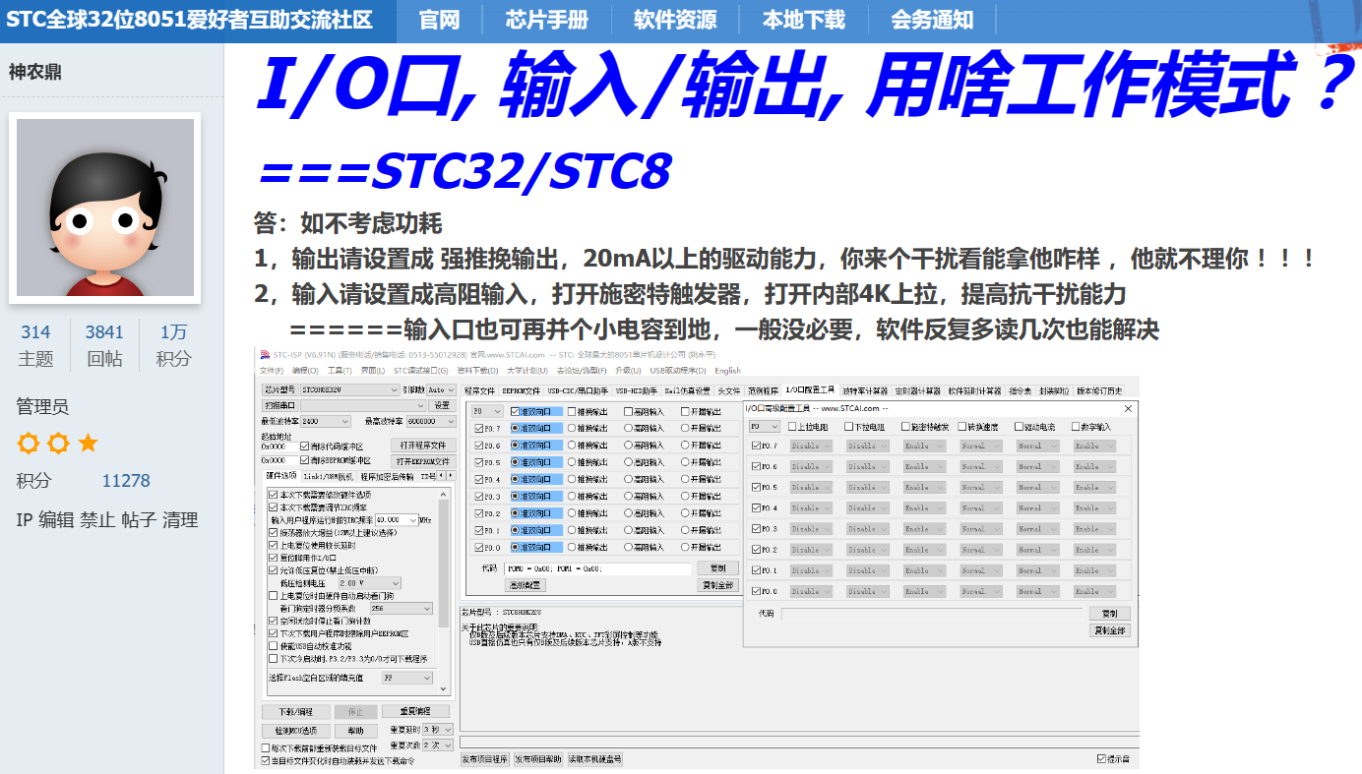Click the 打开程序文件 button
This screenshot has height=774, width=1362.
(x=423, y=446)
